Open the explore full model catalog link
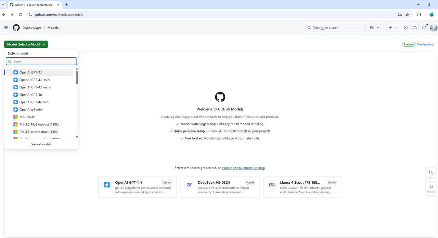The width and height of the screenshot is (438, 238). tap(243, 168)
